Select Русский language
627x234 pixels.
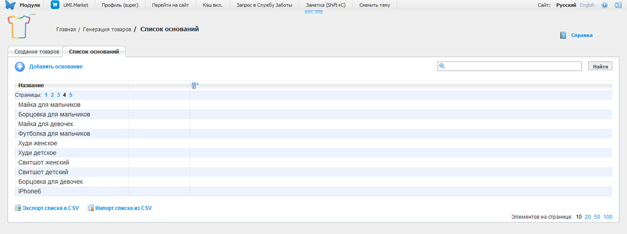pos(566,5)
